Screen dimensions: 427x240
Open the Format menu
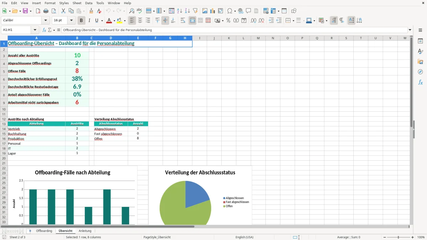(50, 3)
